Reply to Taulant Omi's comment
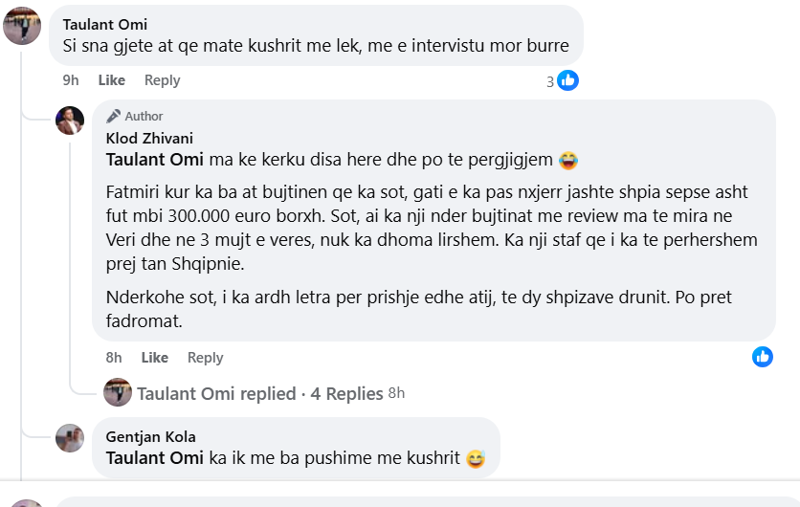The image size is (800, 507). (162, 80)
